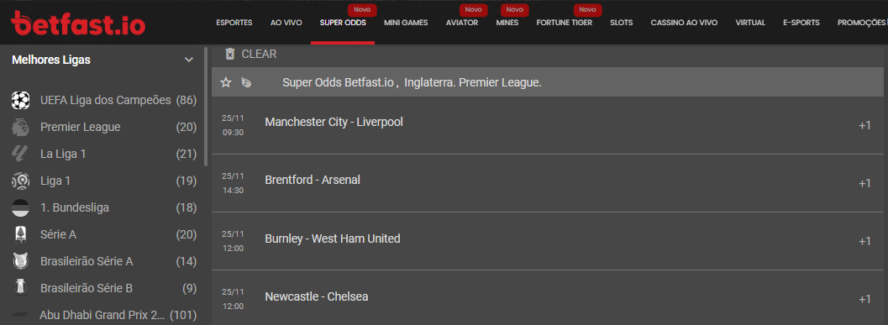Click the Brasileirão Série A trophy icon
Viewport: 888px width, 325px height.
point(20,261)
